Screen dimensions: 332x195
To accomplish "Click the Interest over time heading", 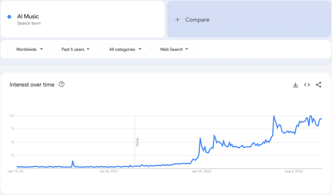I will coord(32,85).
